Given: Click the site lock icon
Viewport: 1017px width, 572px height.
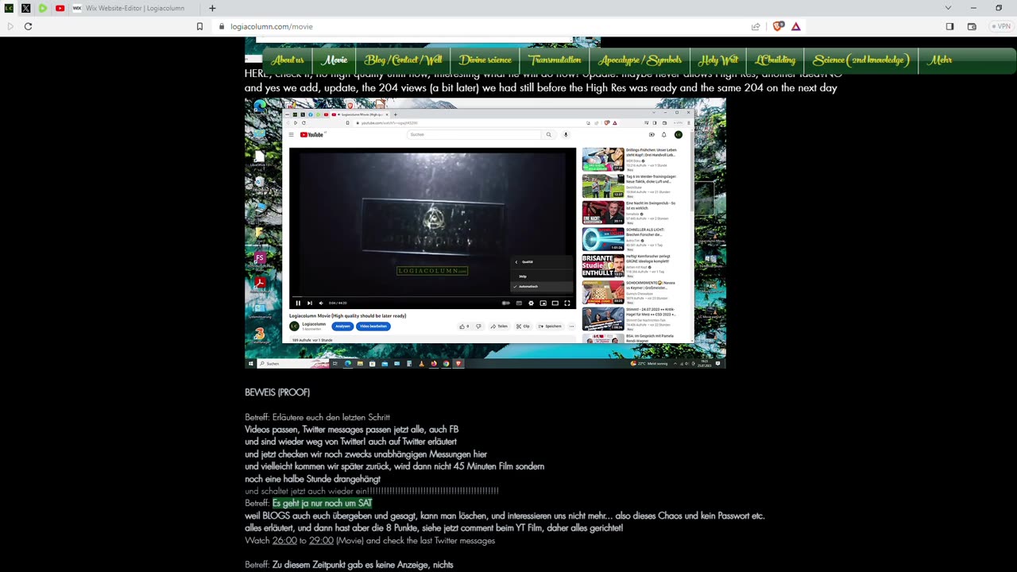Looking at the screenshot, I should tap(222, 26).
